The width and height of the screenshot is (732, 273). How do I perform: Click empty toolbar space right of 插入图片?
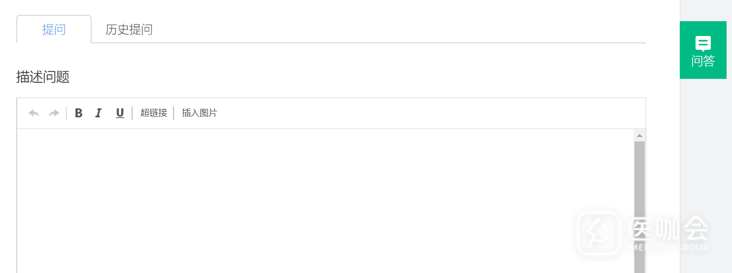[x=429, y=113]
